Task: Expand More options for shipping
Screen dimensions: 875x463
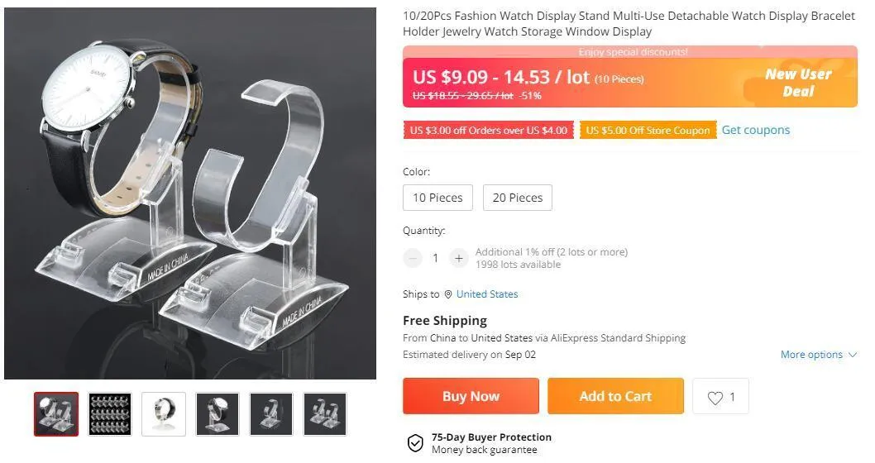Action: (811, 355)
